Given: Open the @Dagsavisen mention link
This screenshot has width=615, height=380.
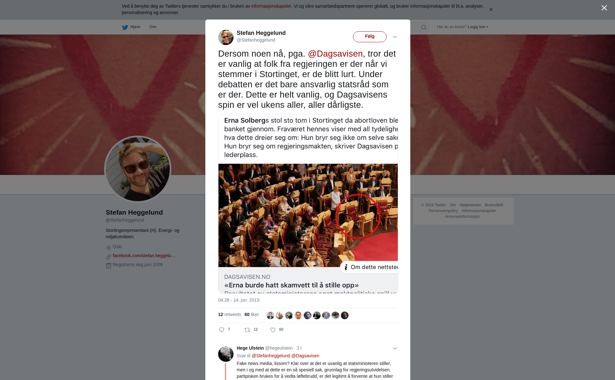Looking at the screenshot, I should (x=335, y=54).
